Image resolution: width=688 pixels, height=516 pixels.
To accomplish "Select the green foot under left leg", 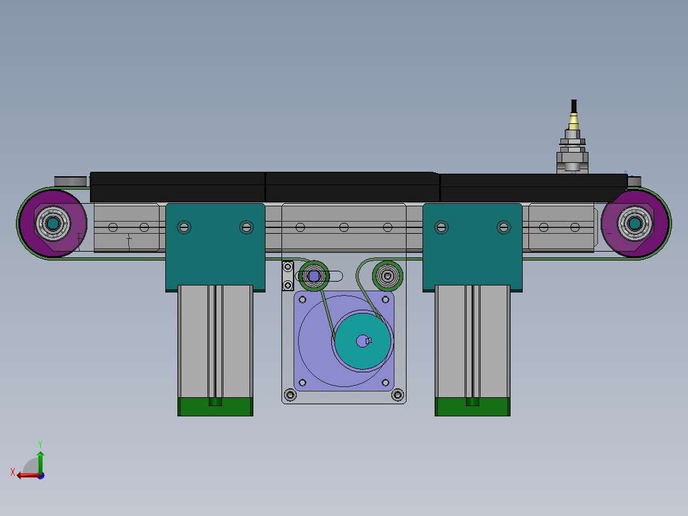I will (x=215, y=407).
